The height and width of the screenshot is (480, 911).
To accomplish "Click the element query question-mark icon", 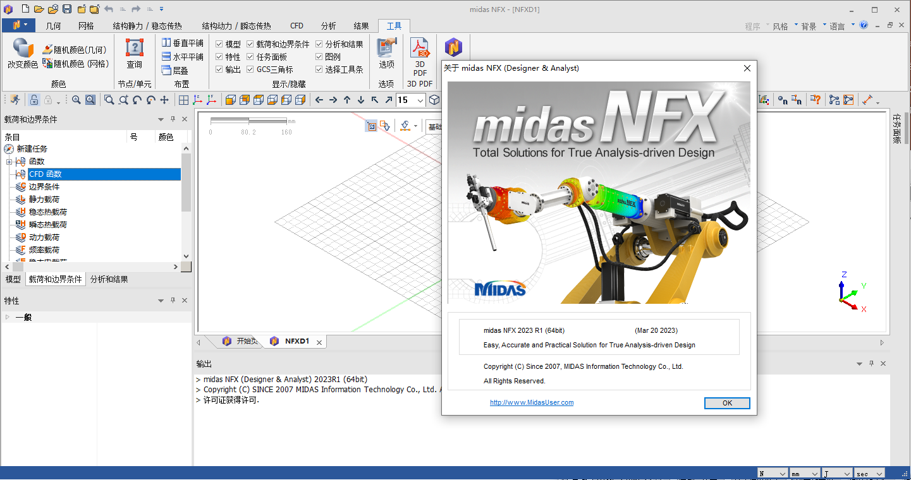I will (816, 100).
